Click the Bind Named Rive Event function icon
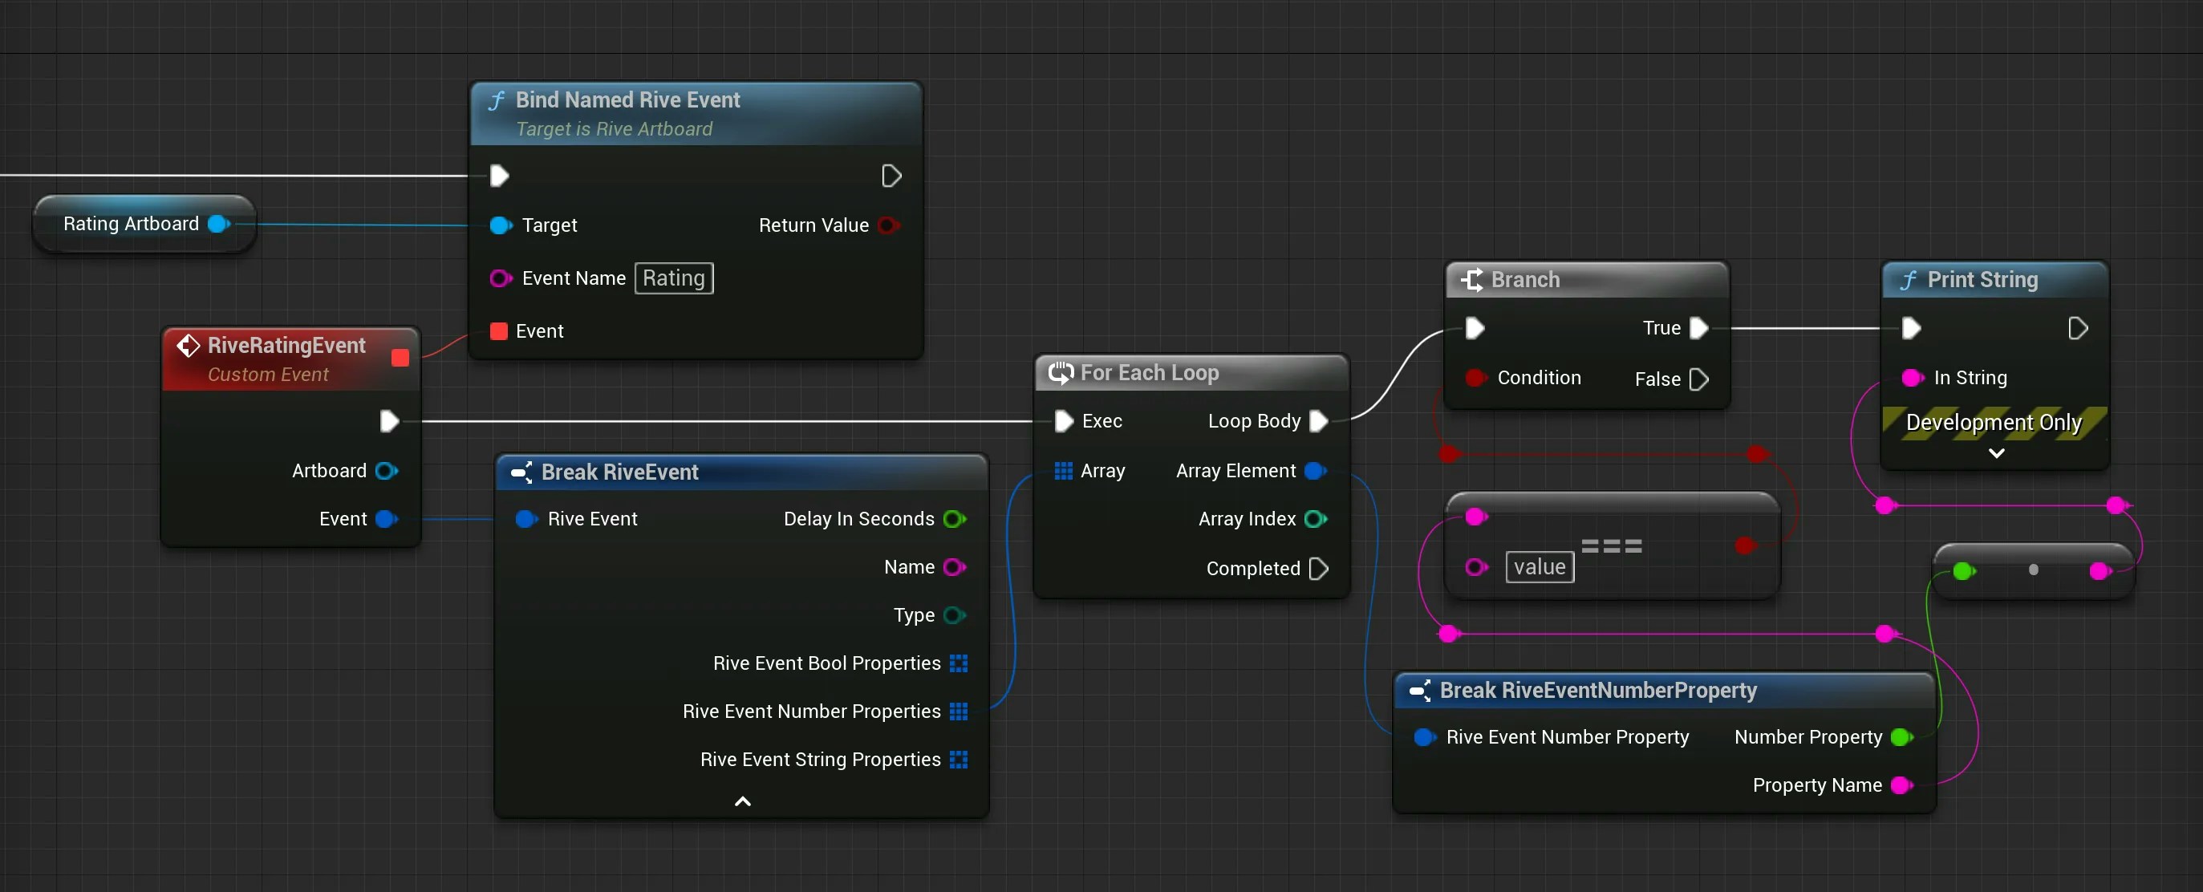This screenshot has width=2203, height=892. [x=496, y=101]
